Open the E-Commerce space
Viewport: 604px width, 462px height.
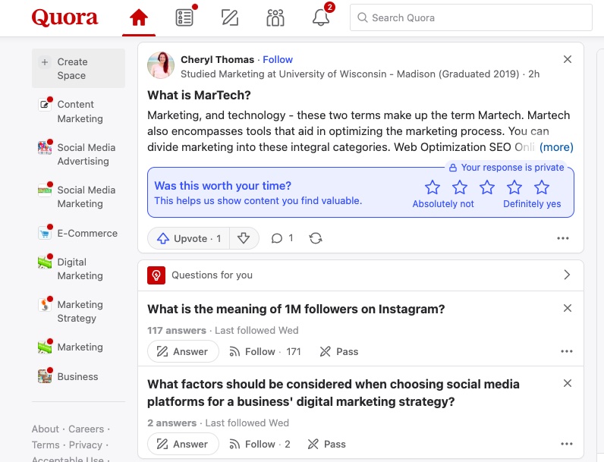tap(79, 234)
